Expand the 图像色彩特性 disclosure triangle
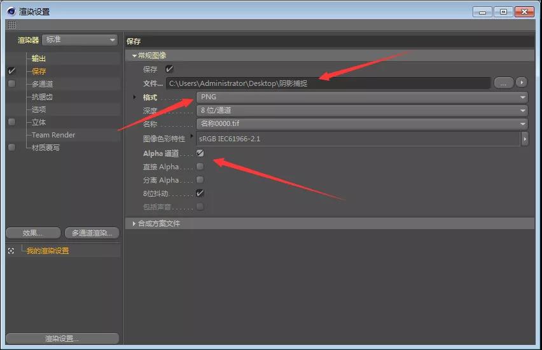Image resolution: width=542 pixels, height=350 pixels. (x=192, y=136)
